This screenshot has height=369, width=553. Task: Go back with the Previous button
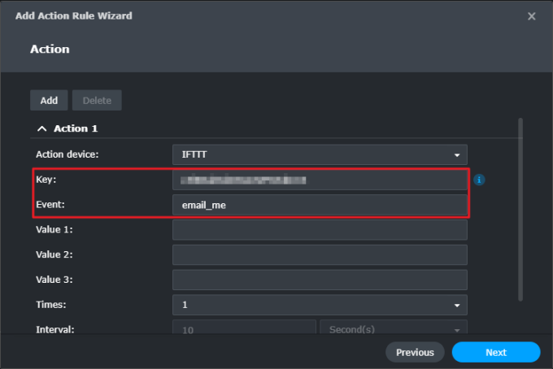[415, 352]
